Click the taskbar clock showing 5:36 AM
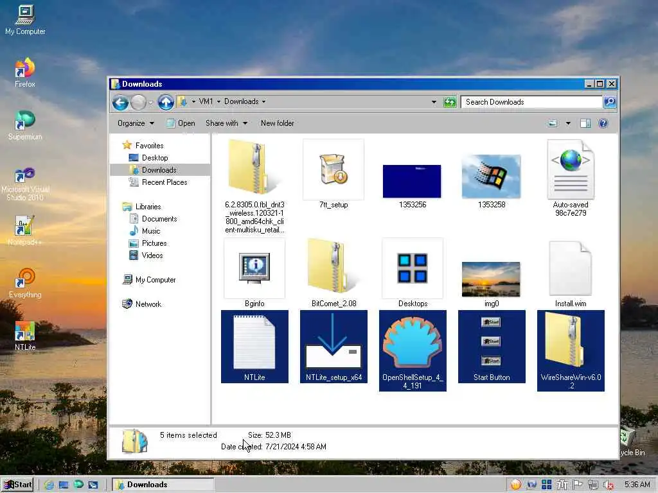Screen dimensions: 658x493 point(637,485)
